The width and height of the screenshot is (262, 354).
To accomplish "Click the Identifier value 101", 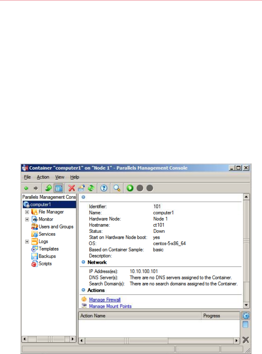I will (157, 206).
